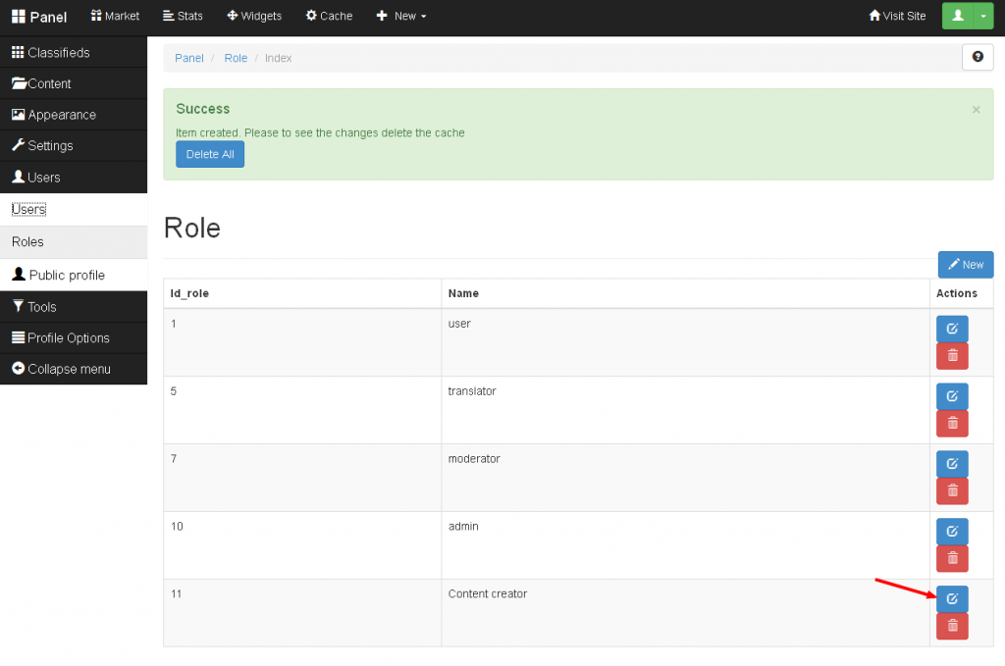Open Visit Site link

click(x=897, y=16)
